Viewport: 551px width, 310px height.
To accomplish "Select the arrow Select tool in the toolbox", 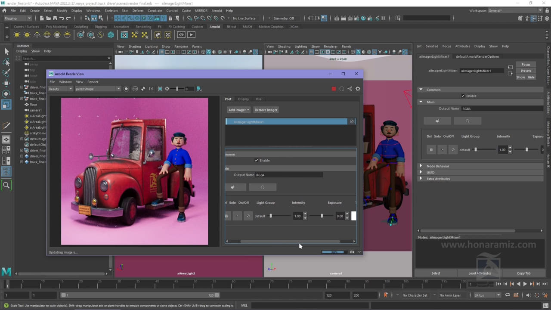I will click(6, 51).
